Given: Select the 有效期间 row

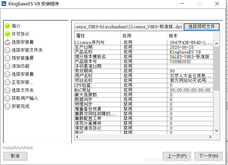Looking at the screenshot, I should click(x=144, y=71).
